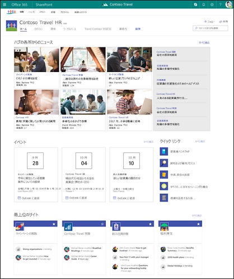234x279 pixels.
Task: Toggle the フォロー follow star for this site
Action: coord(205,22)
